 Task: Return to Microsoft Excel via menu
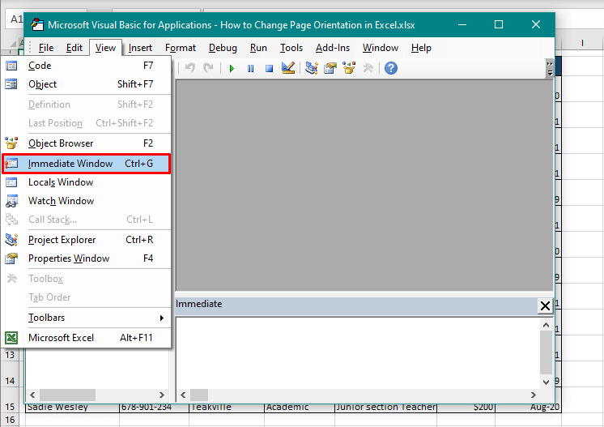click(x=87, y=338)
